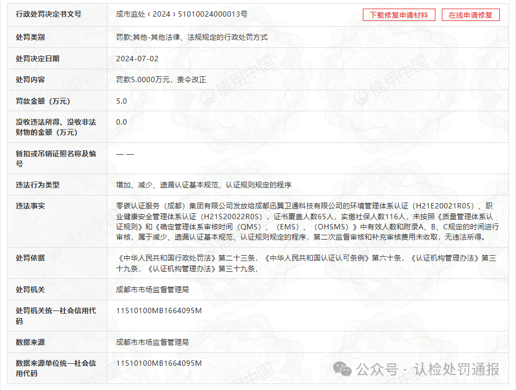Click the 处罚机关统一社会信用代码 label
This screenshot has height=390, width=516.
click(x=56, y=316)
